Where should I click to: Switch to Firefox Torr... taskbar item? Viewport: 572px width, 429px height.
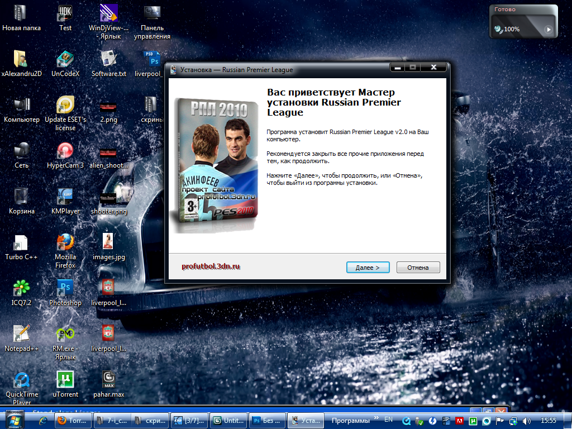pyautogui.click(x=73, y=421)
